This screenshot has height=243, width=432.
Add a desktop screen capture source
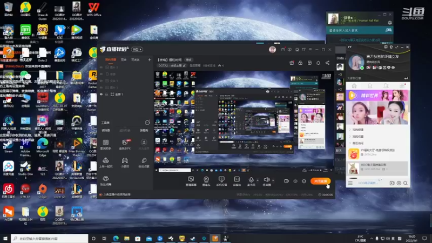(191, 181)
